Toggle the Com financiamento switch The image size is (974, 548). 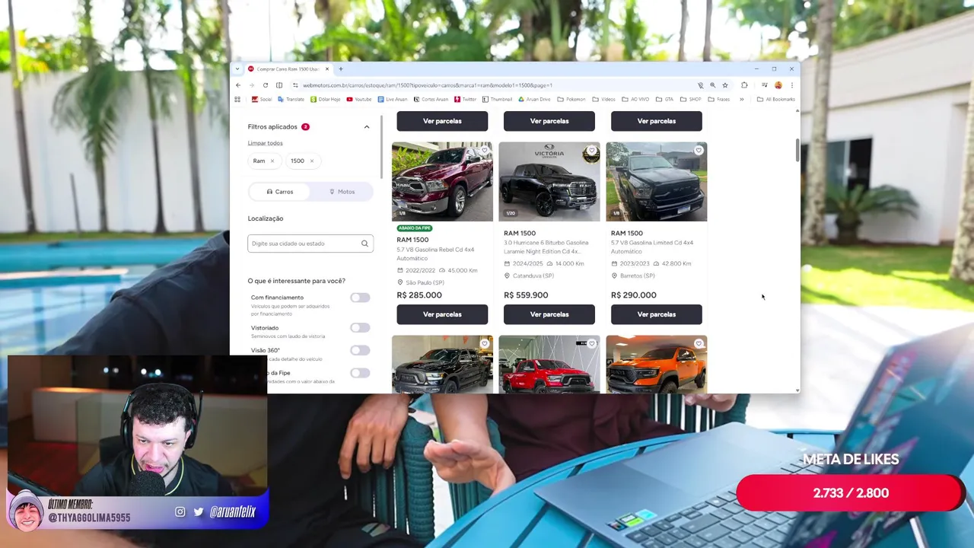360,298
